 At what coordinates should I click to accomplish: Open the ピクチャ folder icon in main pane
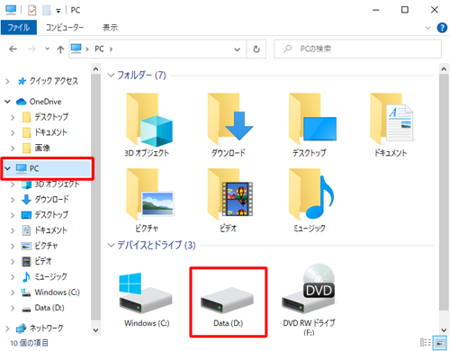click(150, 194)
